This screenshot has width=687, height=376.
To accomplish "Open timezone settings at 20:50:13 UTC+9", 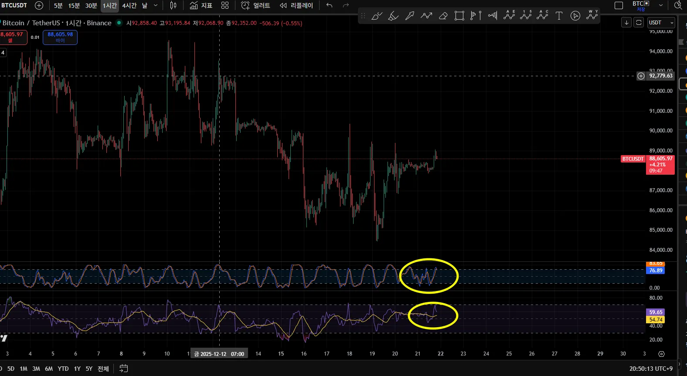I will pyautogui.click(x=650, y=369).
